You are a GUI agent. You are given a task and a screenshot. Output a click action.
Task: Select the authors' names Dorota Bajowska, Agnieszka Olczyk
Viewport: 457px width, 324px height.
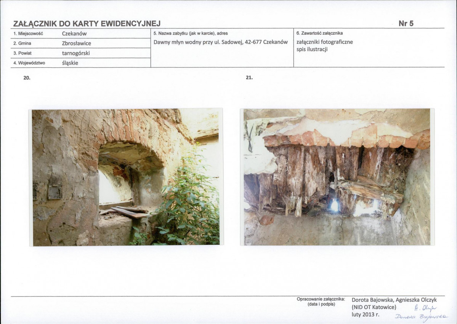394,300
